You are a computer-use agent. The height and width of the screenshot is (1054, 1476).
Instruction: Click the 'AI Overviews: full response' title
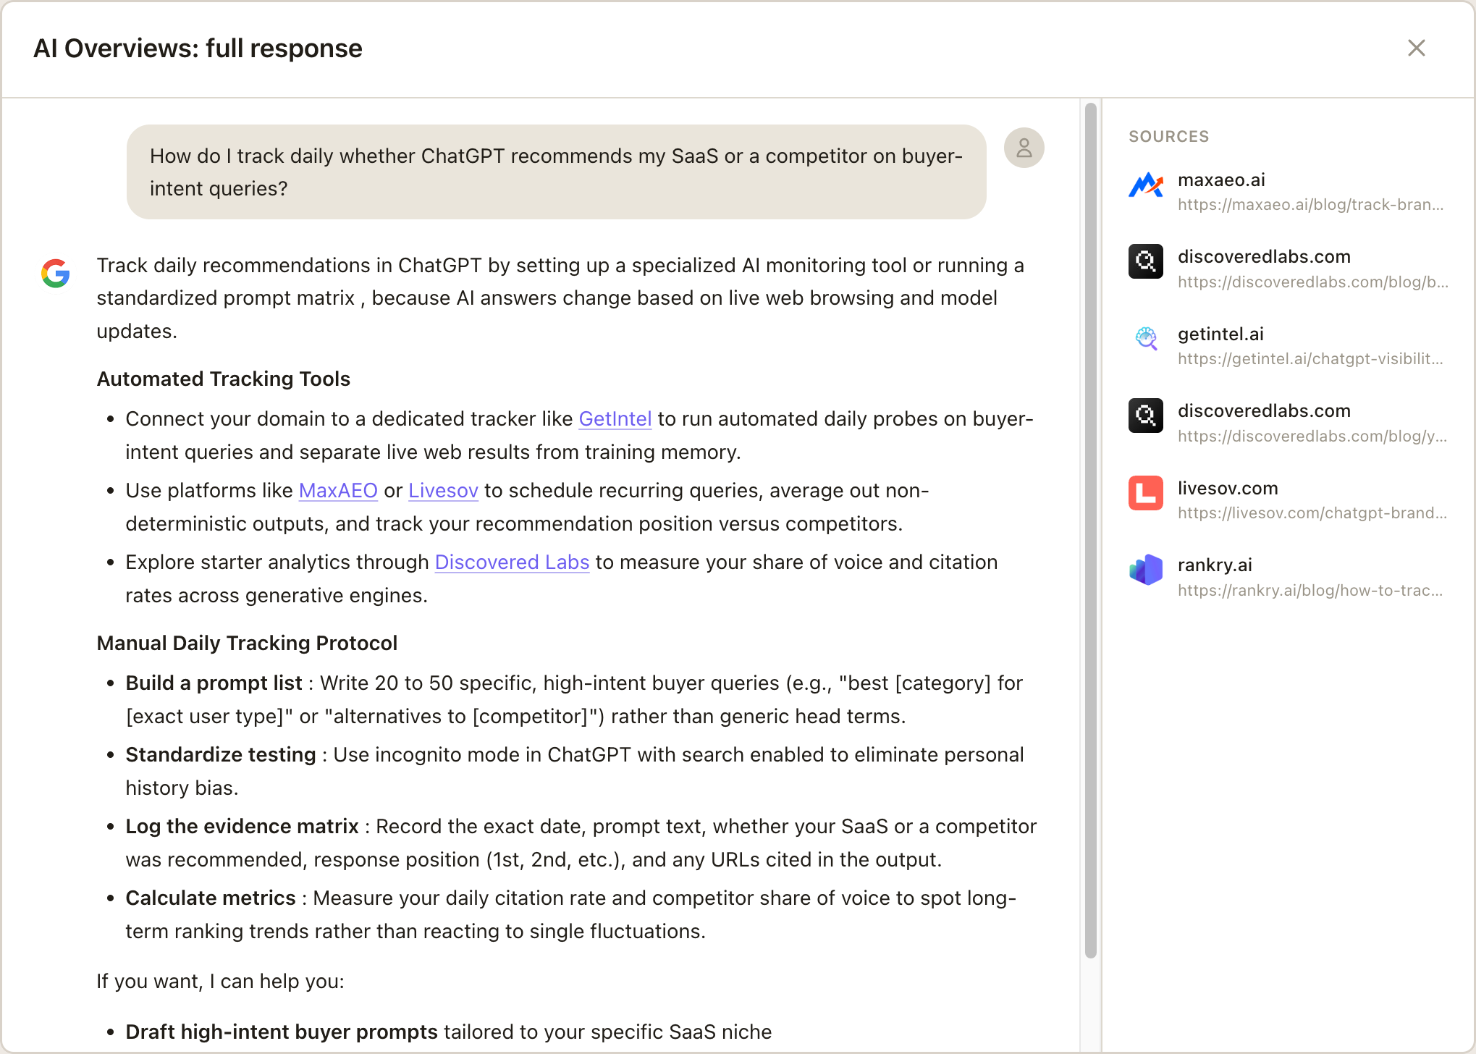tap(198, 49)
